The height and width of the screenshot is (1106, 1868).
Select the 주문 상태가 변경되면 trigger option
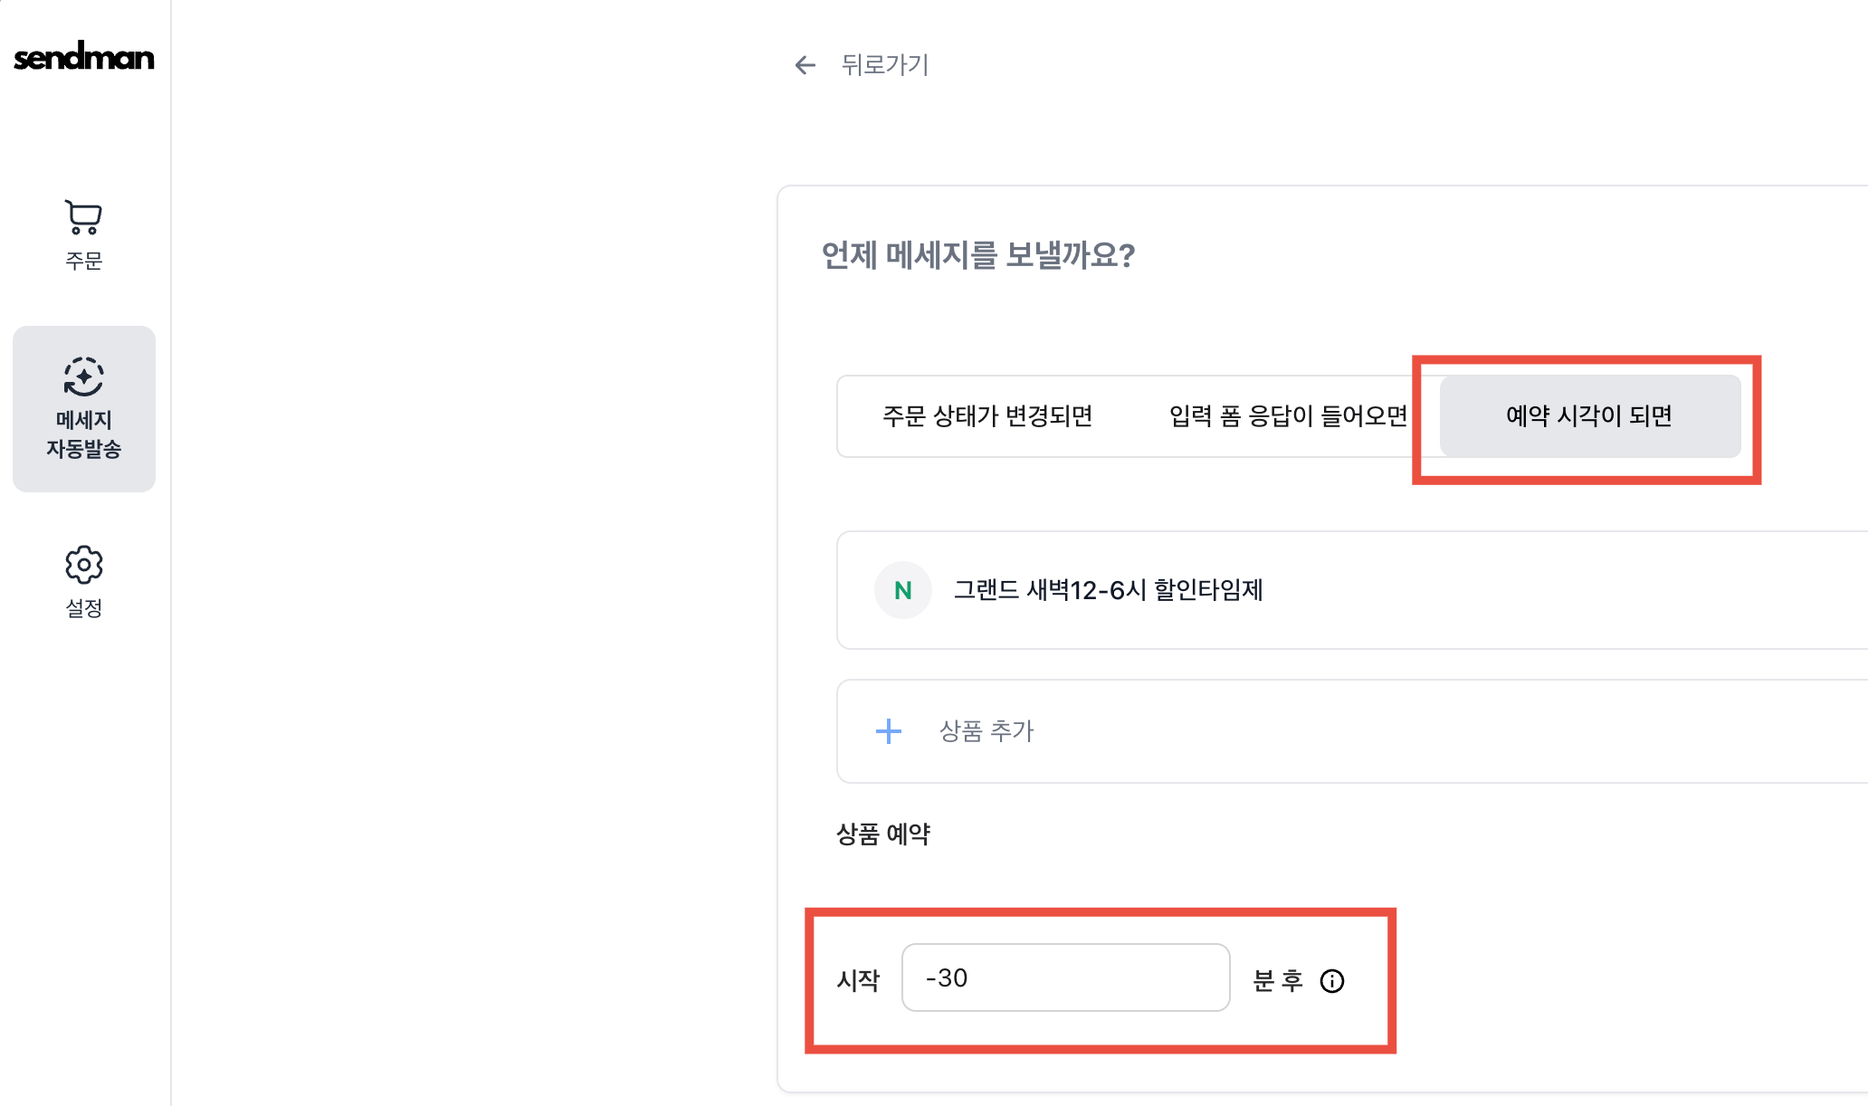[x=987, y=416]
